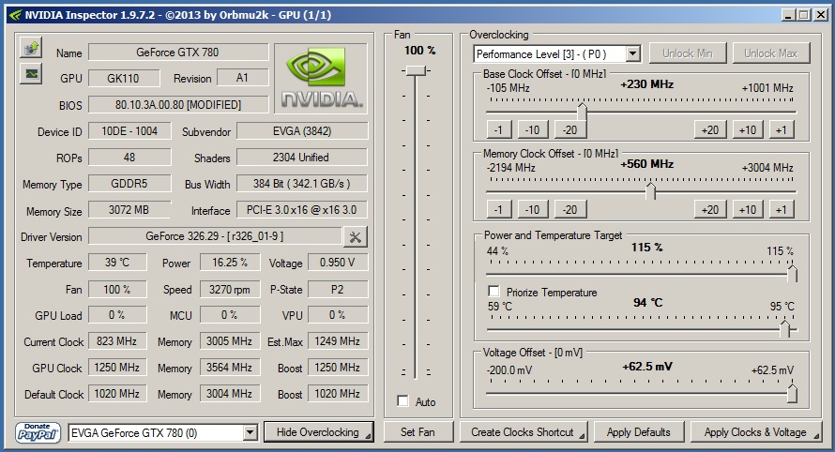The height and width of the screenshot is (452, 835).
Task: Click the 384 Bit bus width value
Action: tap(302, 183)
